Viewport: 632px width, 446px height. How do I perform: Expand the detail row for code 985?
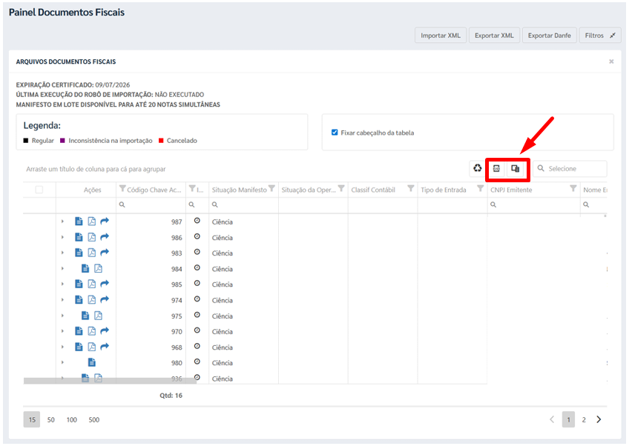click(62, 284)
